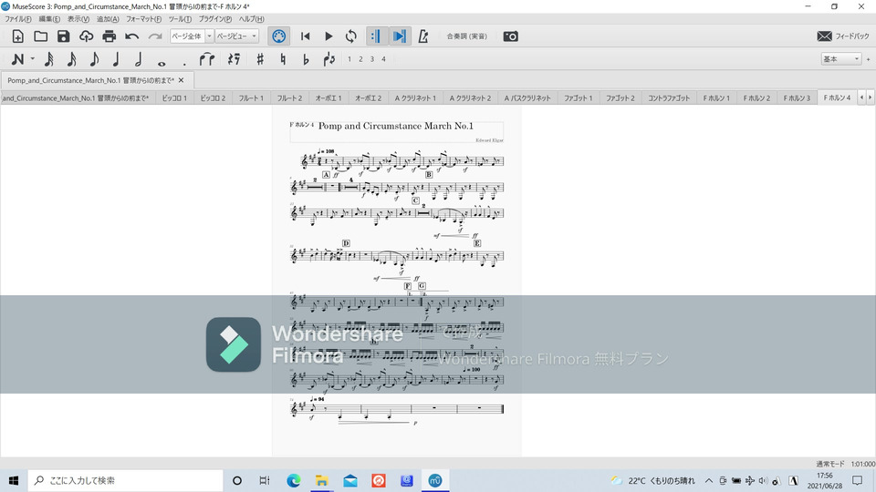The width and height of the screenshot is (876, 492).
Task: Open the ヘルプ(H) menu
Action: coord(252,19)
